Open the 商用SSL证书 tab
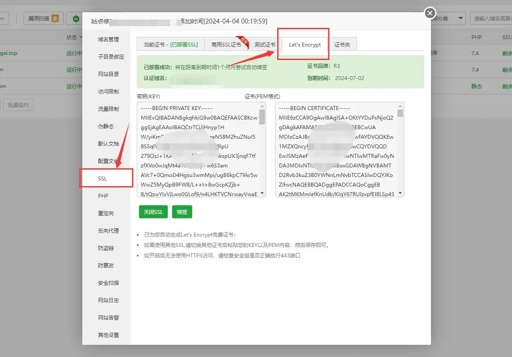This screenshot has width=512, height=357. pos(226,44)
